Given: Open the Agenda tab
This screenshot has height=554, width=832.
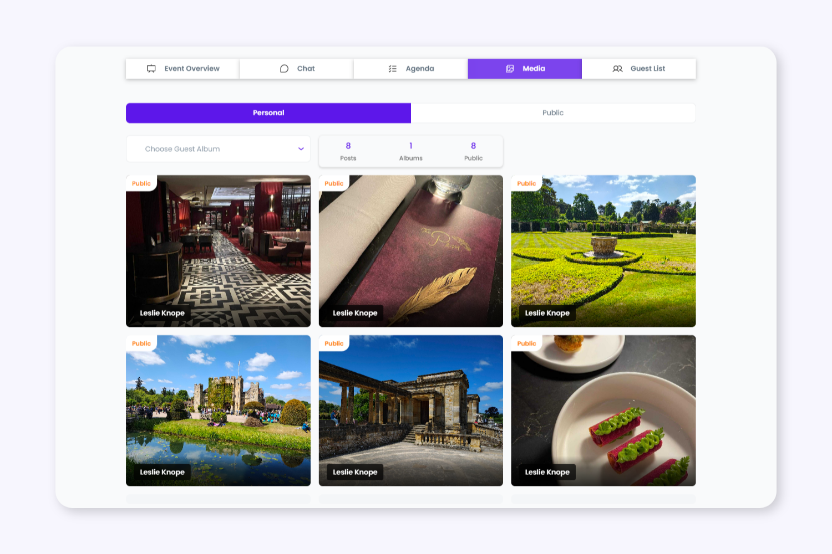Looking at the screenshot, I should pos(410,69).
